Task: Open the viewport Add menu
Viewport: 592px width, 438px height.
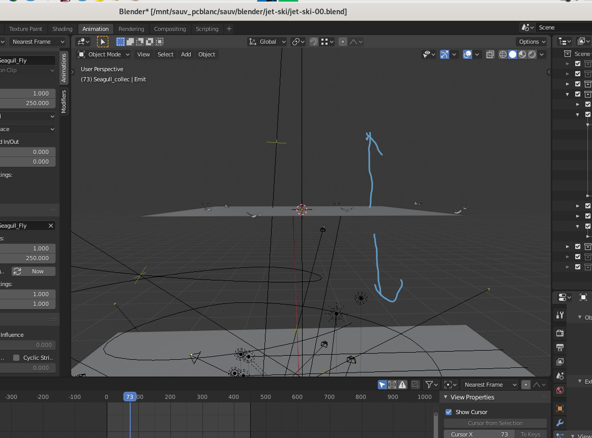Action: click(186, 54)
